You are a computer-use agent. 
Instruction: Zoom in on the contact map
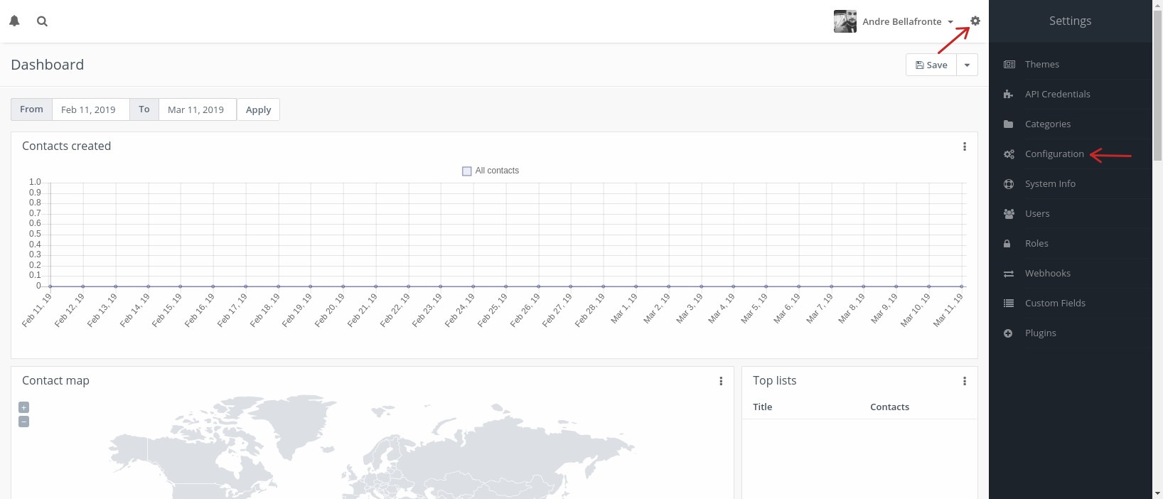click(x=23, y=407)
